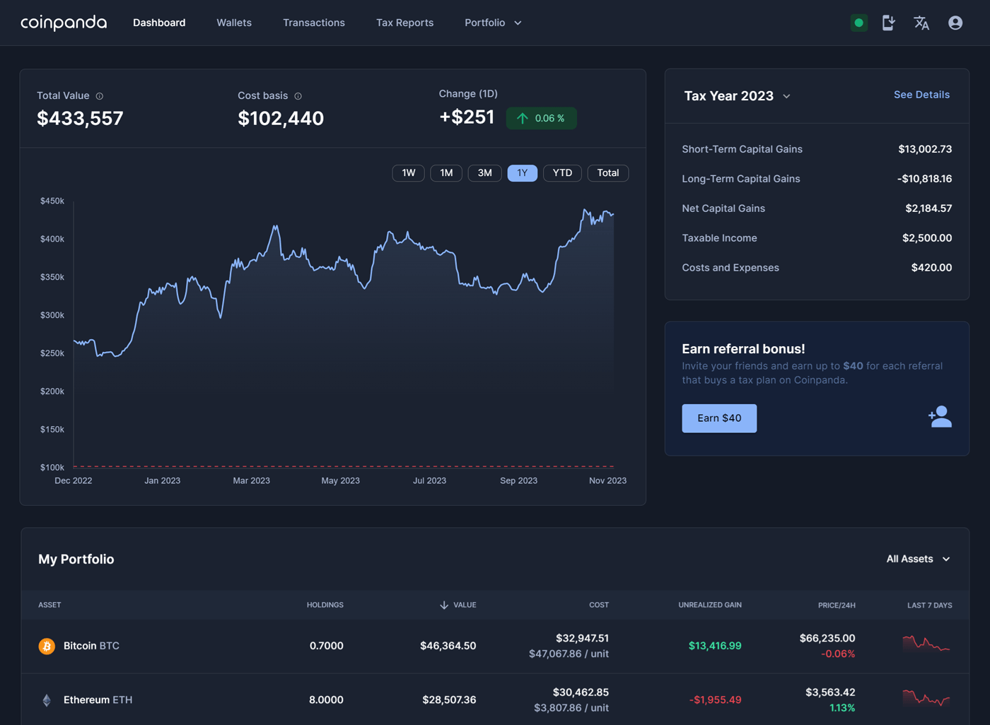Open the Tax Reports menu item
Viewport: 990px width, 725px height.
404,23
